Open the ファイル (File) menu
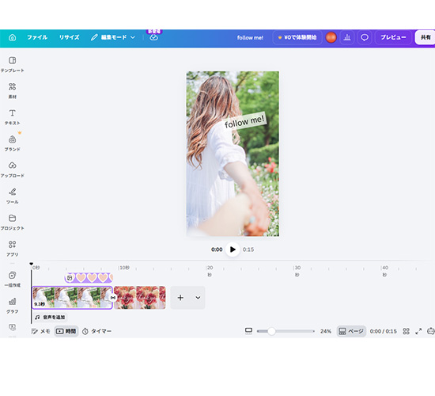The width and height of the screenshot is (435, 396). tap(37, 37)
